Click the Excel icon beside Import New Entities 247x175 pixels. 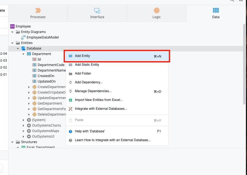click(70, 100)
